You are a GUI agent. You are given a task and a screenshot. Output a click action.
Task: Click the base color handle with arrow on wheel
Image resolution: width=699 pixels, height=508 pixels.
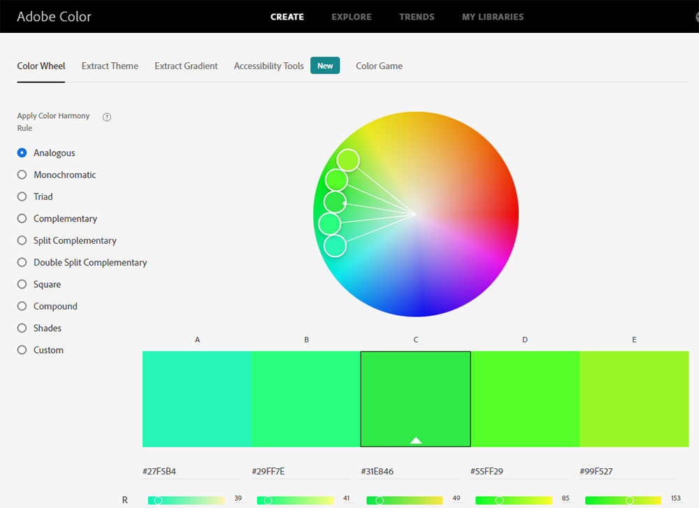(336, 202)
